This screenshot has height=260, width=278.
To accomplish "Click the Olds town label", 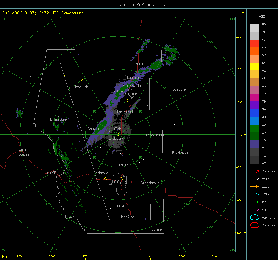I will (x=118, y=129).
